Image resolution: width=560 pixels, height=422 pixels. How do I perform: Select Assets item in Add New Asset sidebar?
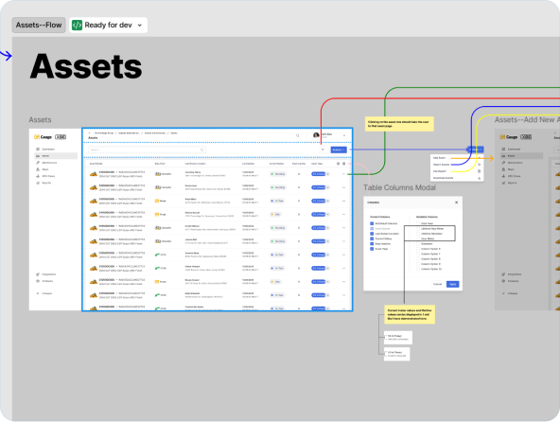(522, 156)
